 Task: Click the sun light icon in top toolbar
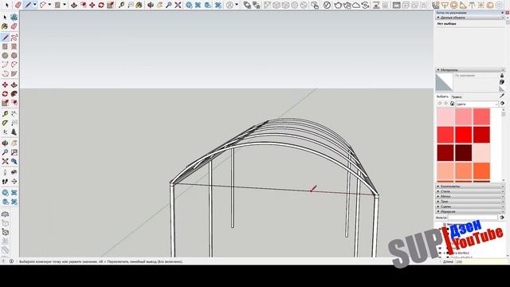click(x=481, y=5)
